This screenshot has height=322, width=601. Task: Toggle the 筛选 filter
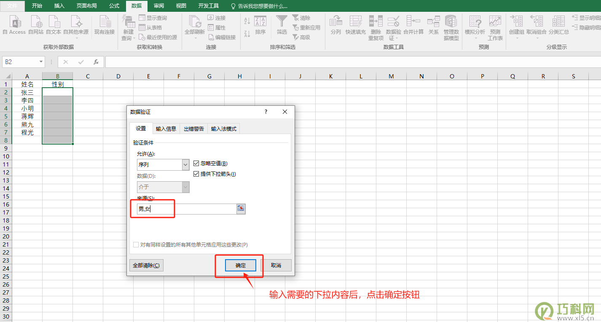coord(282,24)
